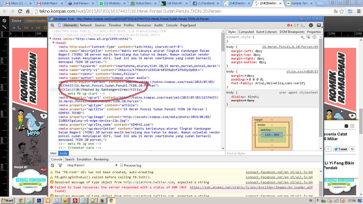
Task: Open the Windows Explorer taskbar icon
Action: pos(29,201)
